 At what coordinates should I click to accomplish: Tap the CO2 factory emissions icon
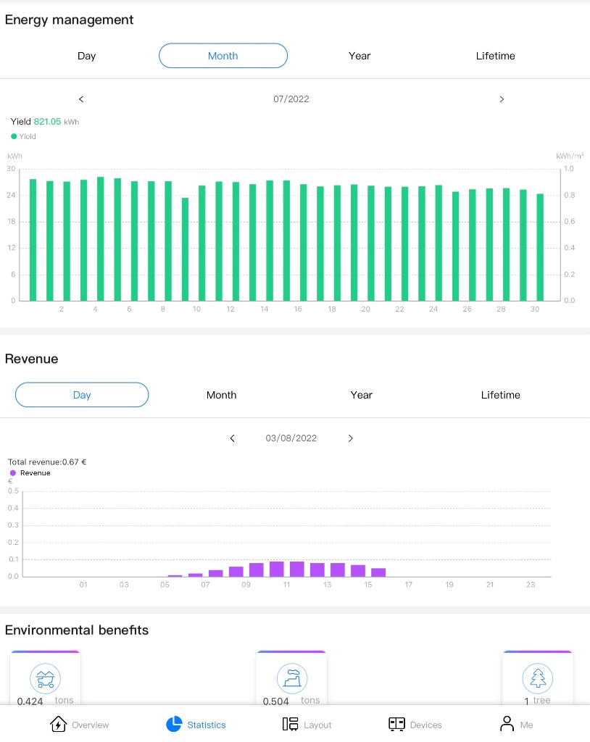(291, 679)
